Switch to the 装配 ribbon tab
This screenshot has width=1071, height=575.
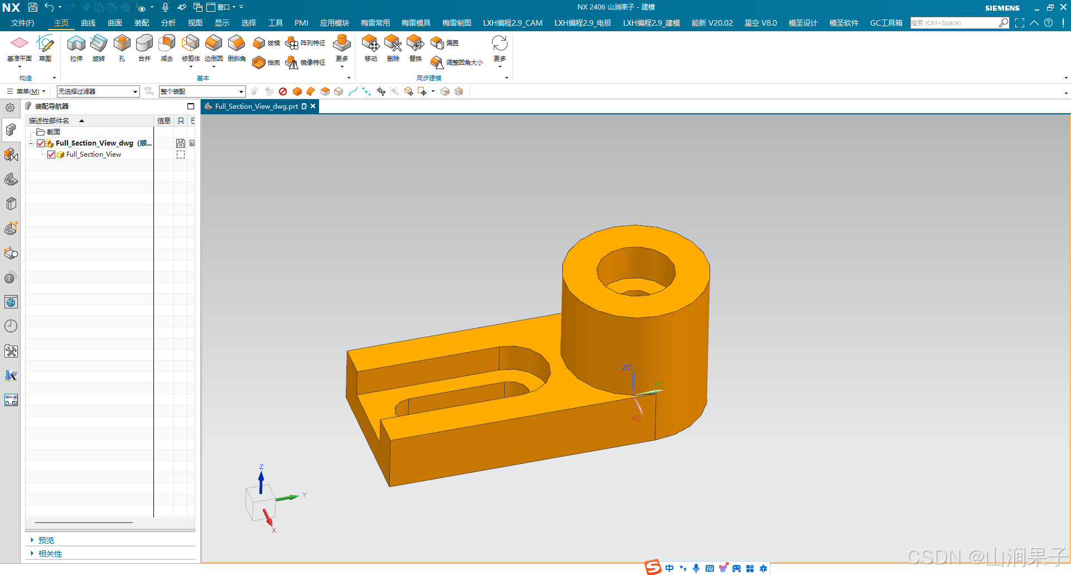(142, 23)
